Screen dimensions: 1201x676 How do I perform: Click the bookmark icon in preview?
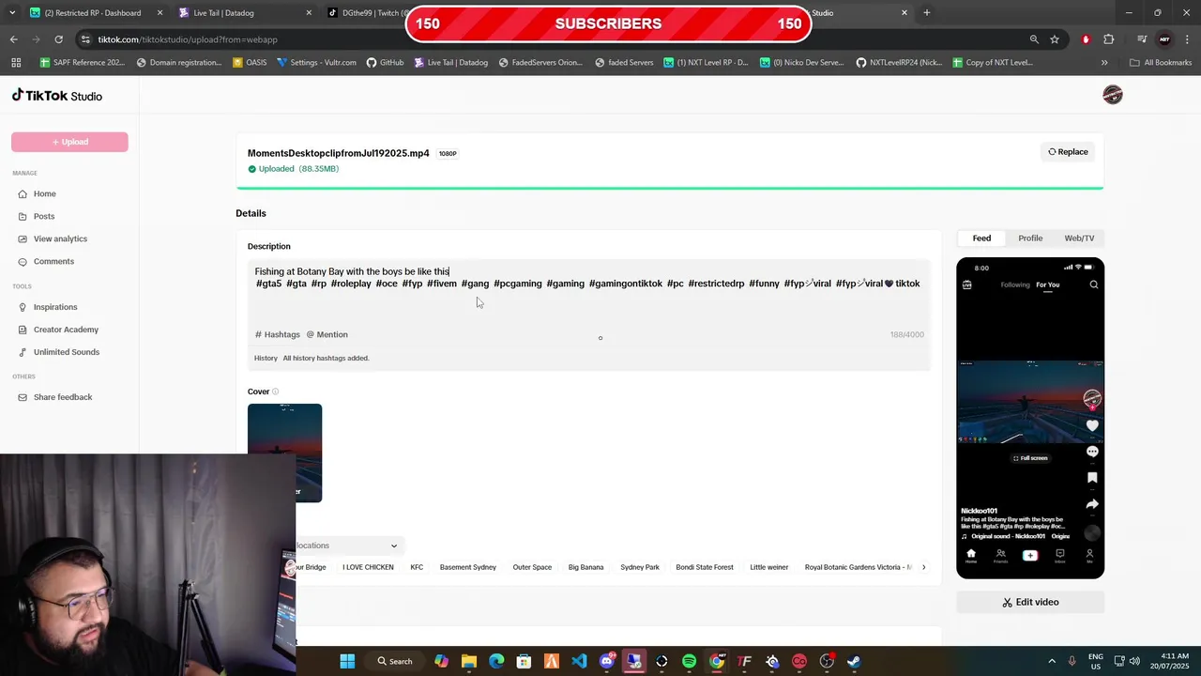point(1092,478)
